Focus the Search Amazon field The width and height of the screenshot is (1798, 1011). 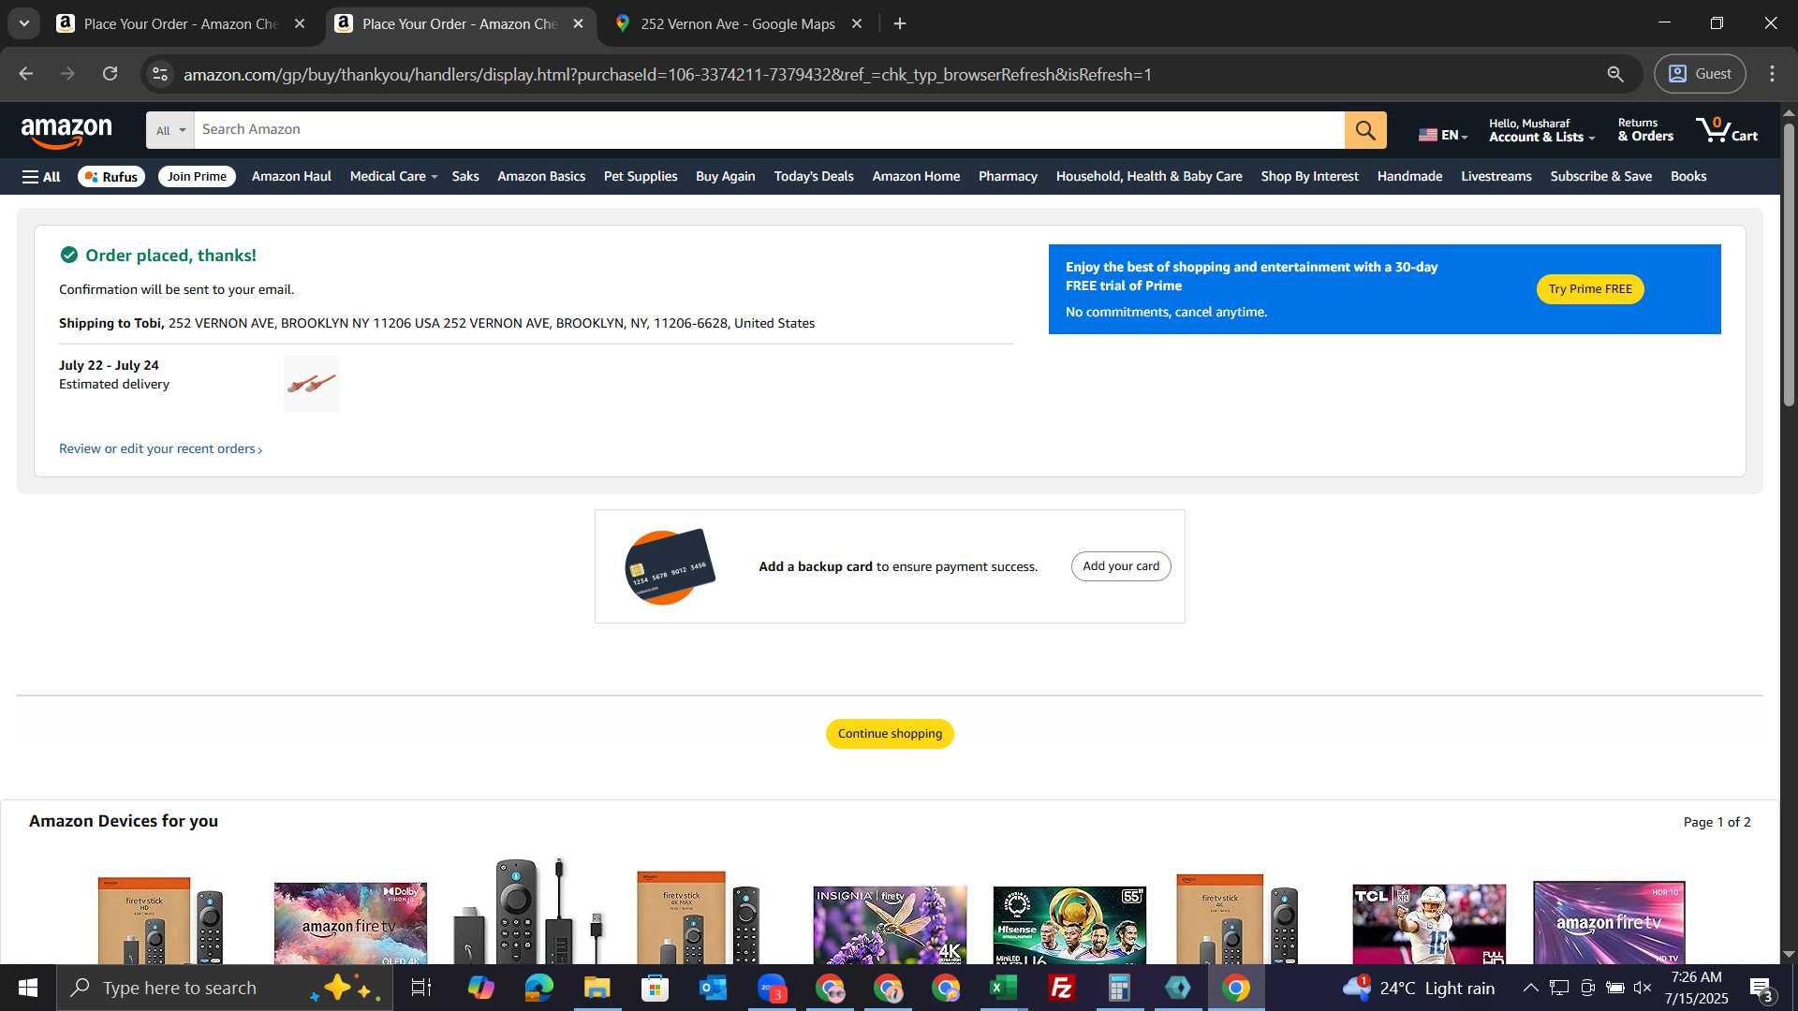pos(769,130)
